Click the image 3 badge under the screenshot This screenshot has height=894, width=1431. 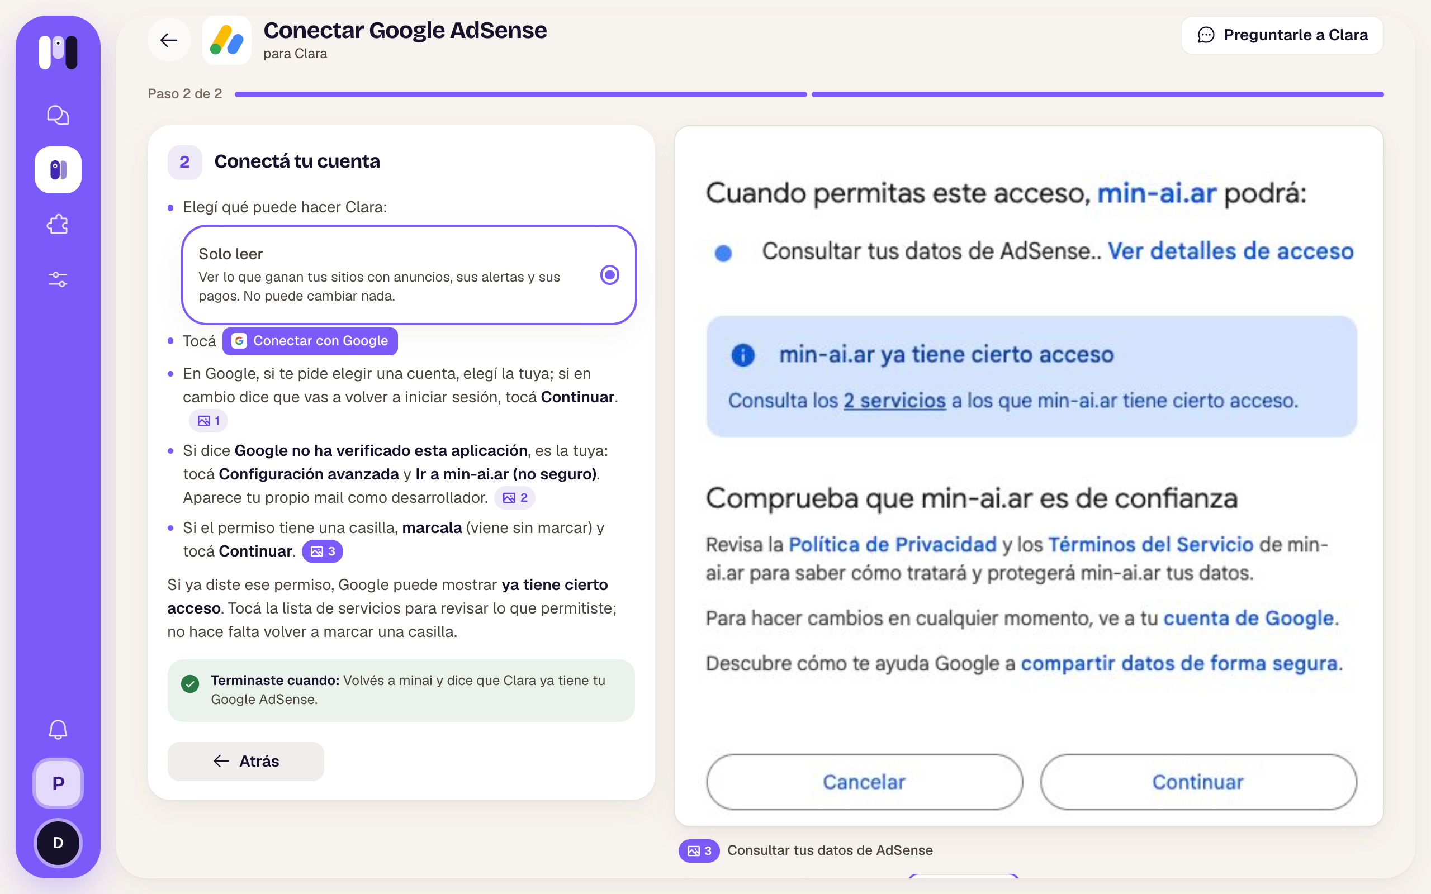tap(699, 850)
